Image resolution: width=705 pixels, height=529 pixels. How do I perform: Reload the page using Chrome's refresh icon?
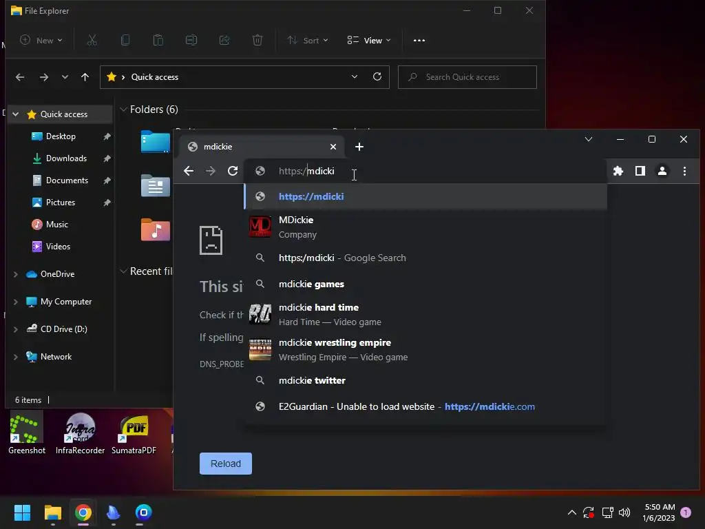pos(233,171)
